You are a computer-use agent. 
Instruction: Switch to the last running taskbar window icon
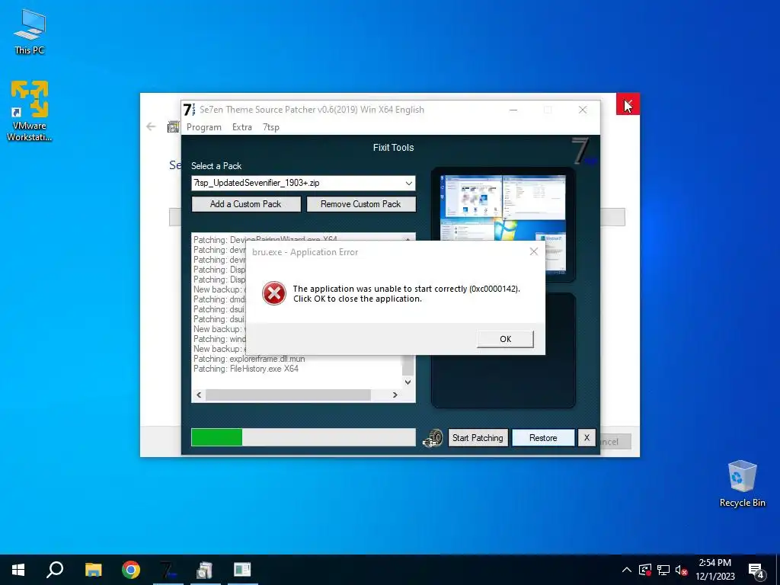242,570
